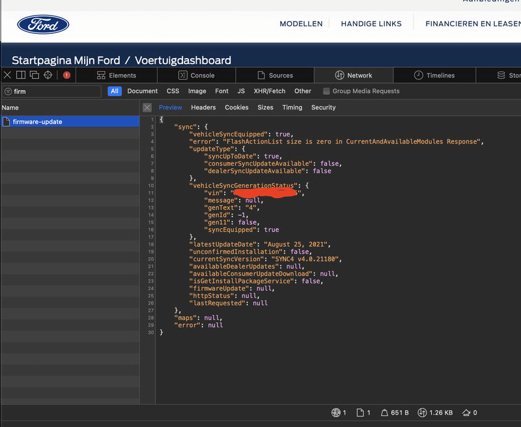The width and height of the screenshot is (521, 427).
Task: Filter requests by CSS type
Action: [x=173, y=91]
